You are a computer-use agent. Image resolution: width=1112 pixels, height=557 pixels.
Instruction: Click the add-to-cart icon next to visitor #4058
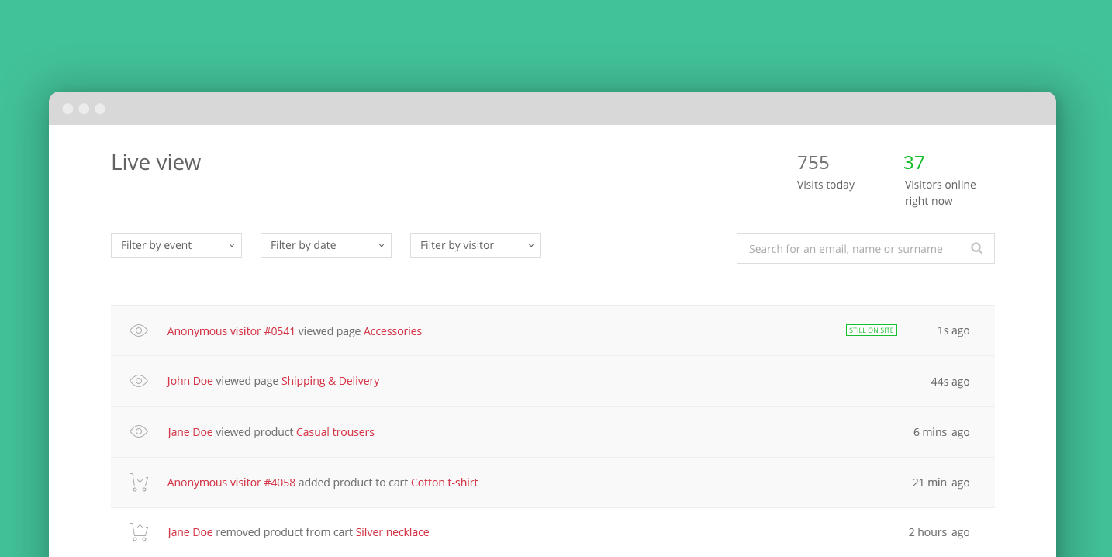[138, 482]
